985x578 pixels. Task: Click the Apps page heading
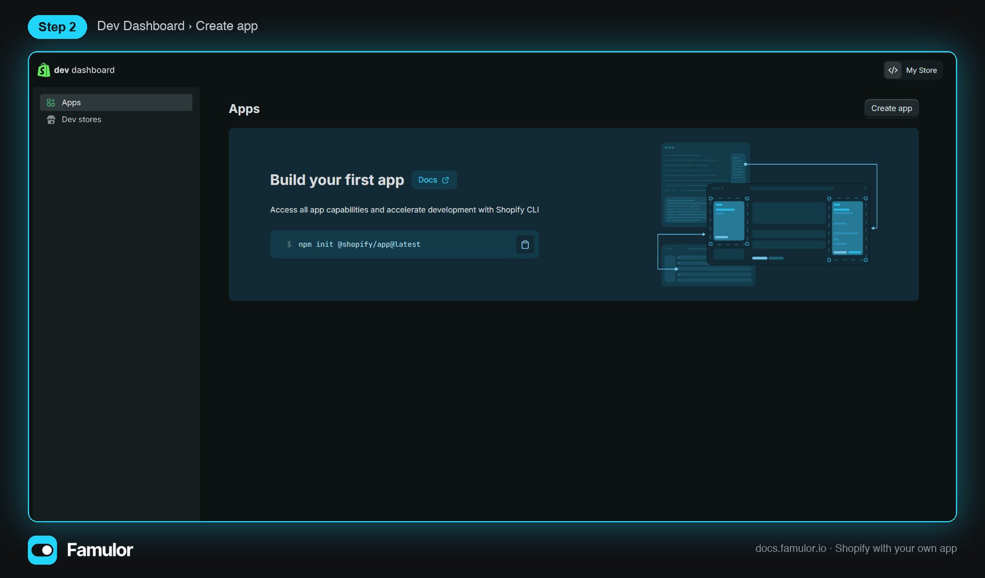244,109
